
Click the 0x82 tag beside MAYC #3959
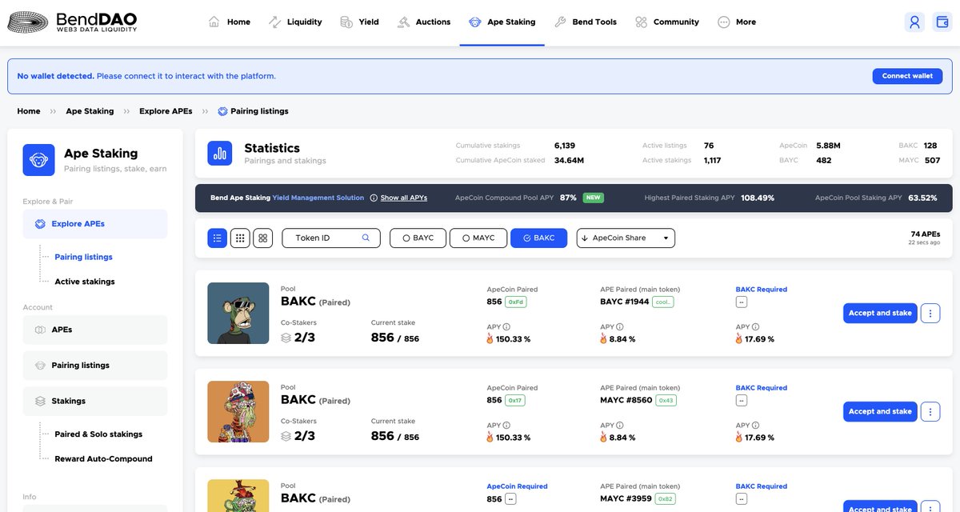click(x=666, y=498)
